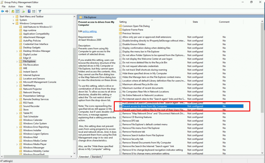Select the Up One Level folder icon

pyautogui.click(x=13, y=11)
